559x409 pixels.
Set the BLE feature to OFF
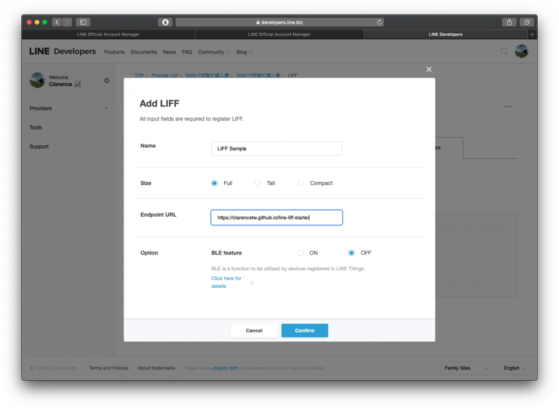tap(352, 253)
